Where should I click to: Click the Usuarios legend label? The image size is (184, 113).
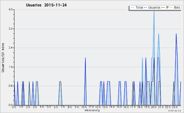(x=154, y=7)
